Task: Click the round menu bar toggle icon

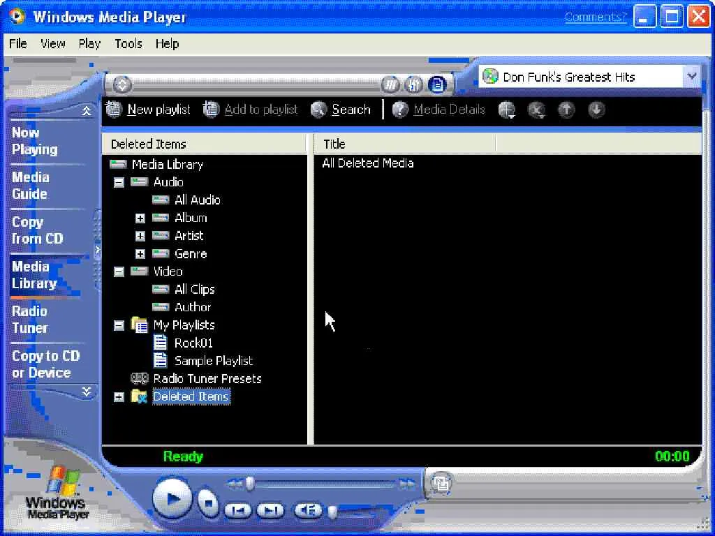Action: [x=121, y=84]
